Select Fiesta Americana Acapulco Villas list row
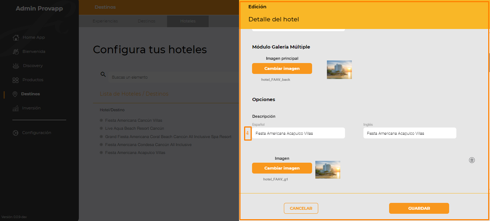Image resolution: width=490 pixels, height=221 pixels. click(x=135, y=153)
